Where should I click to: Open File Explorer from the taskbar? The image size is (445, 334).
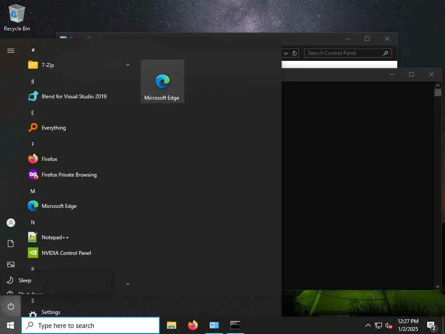point(171,325)
